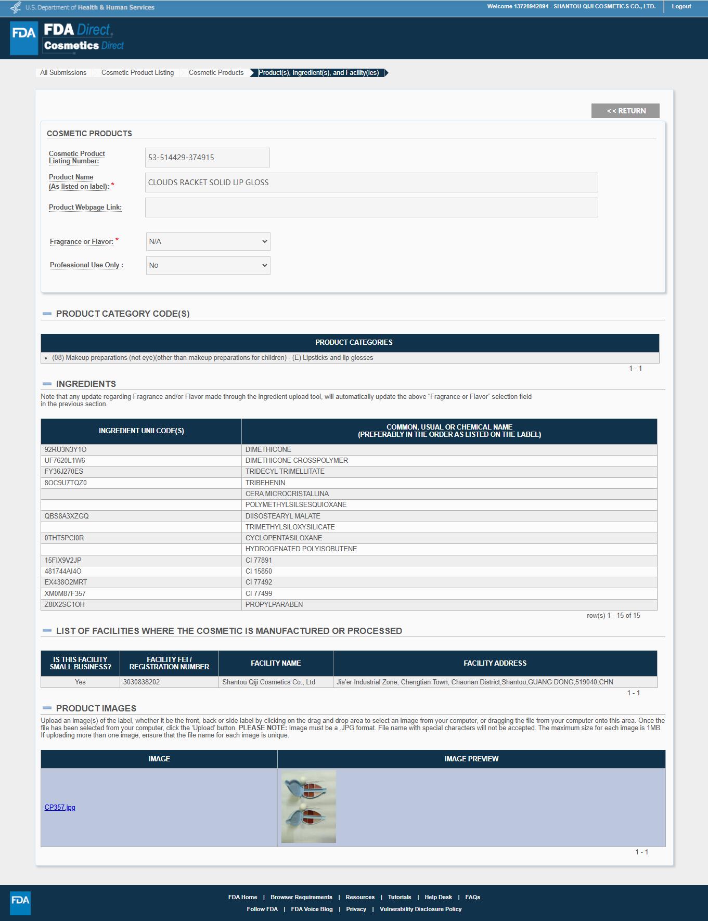Click the << RETURN button

coord(625,111)
